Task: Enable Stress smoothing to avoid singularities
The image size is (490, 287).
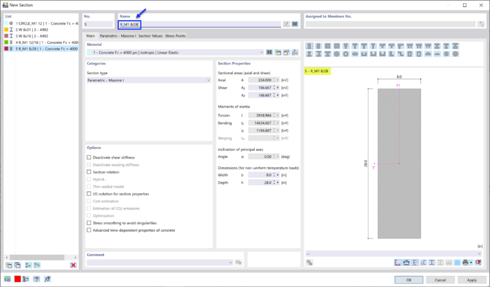Action: coord(89,223)
